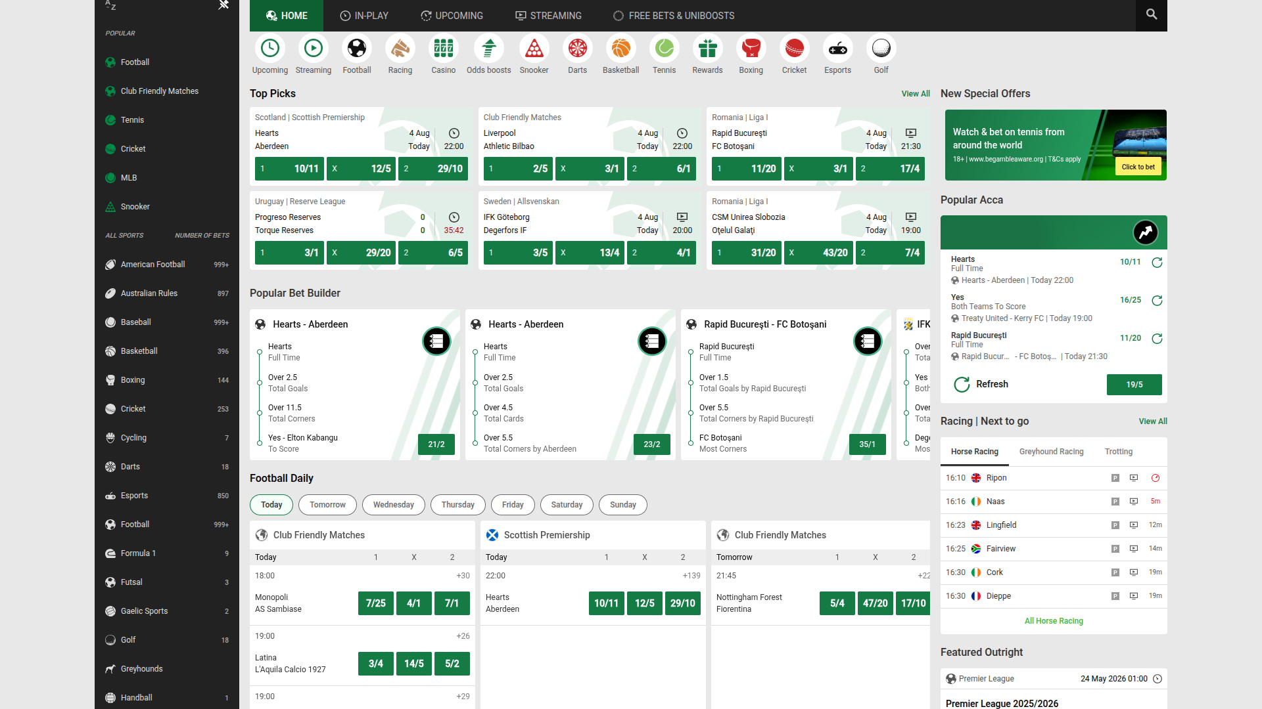Select the Boxing sport icon
Image resolution: width=1262 pixels, height=709 pixels.
(751, 54)
